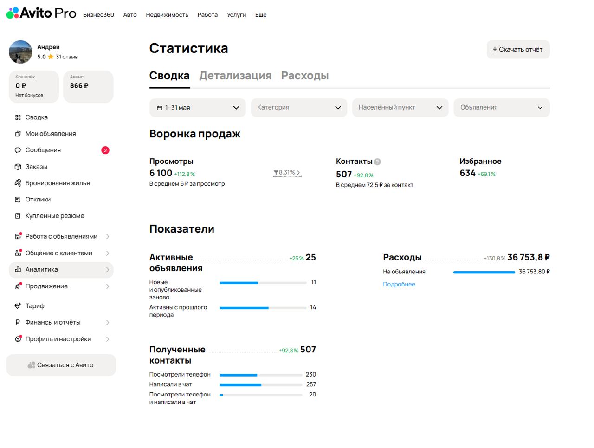Expand Работа с объявлениями chevron
The width and height of the screenshot is (594, 448).
[x=108, y=236]
